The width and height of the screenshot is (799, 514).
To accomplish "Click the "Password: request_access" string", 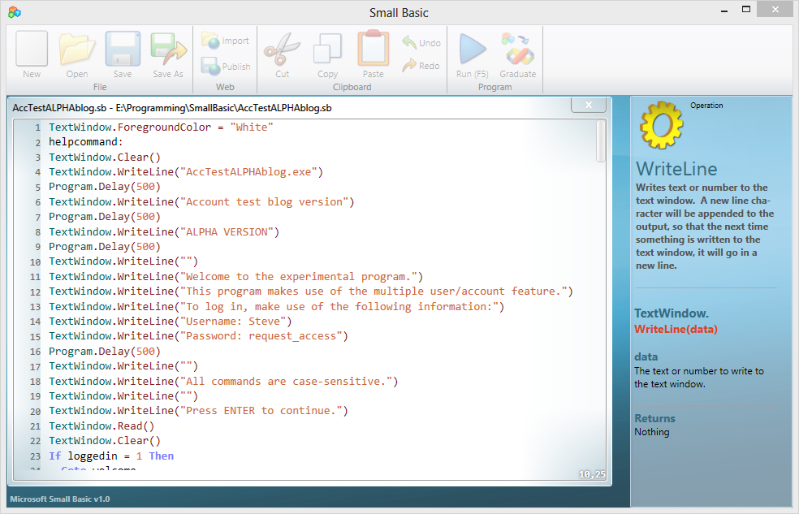I will 261,336.
